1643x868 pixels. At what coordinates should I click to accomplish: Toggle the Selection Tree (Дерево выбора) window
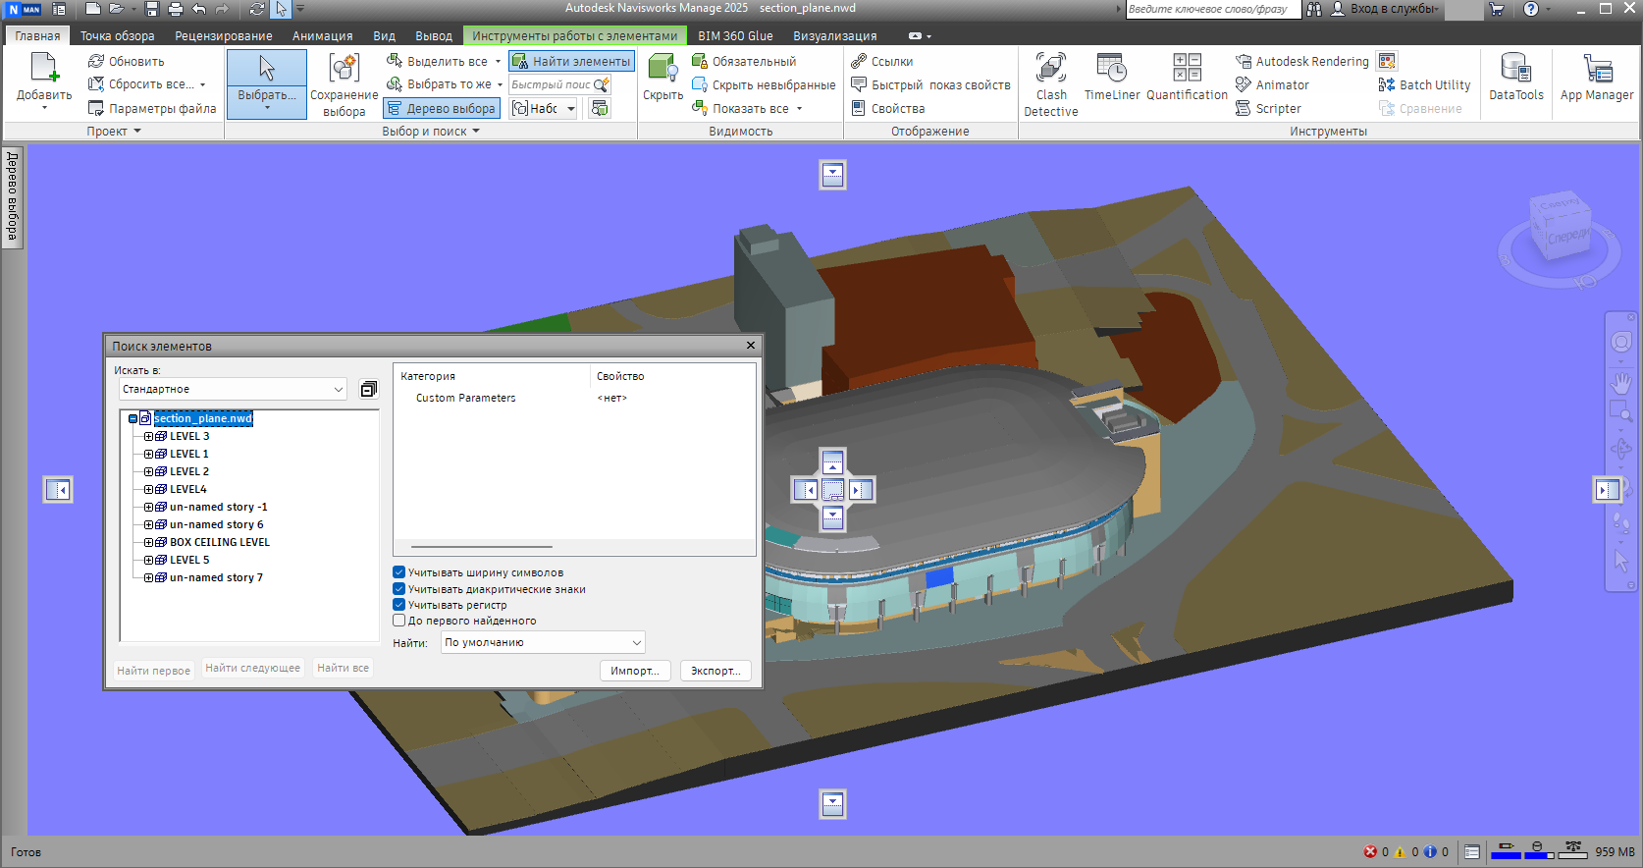point(442,108)
